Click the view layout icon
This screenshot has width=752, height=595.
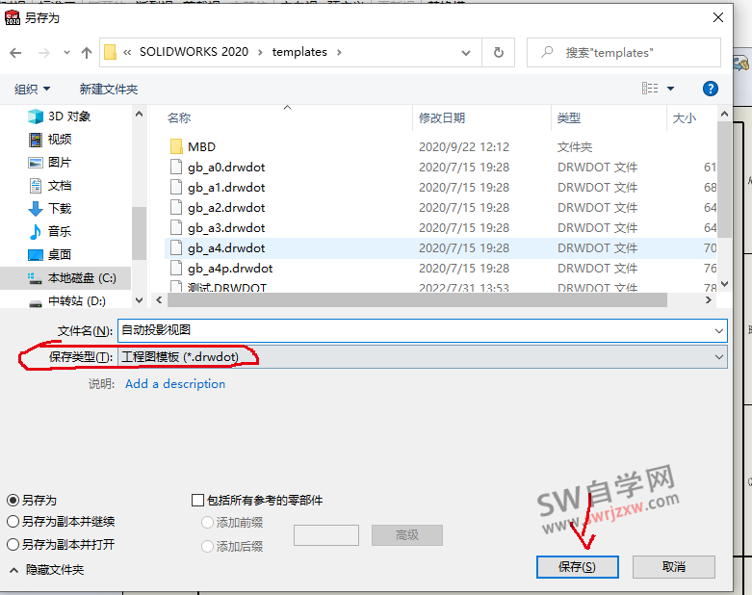click(650, 89)
